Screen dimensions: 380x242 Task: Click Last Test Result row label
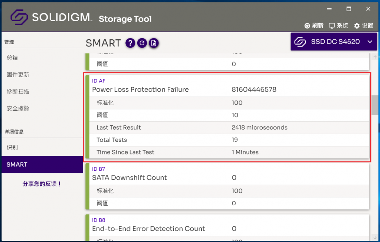119,128
